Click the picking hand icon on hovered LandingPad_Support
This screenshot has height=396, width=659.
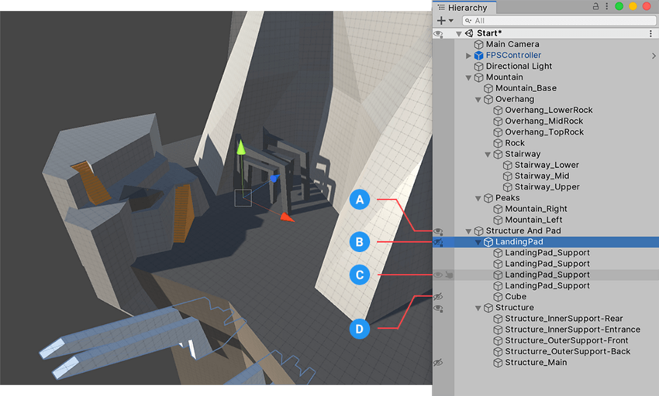pos(450,275)
